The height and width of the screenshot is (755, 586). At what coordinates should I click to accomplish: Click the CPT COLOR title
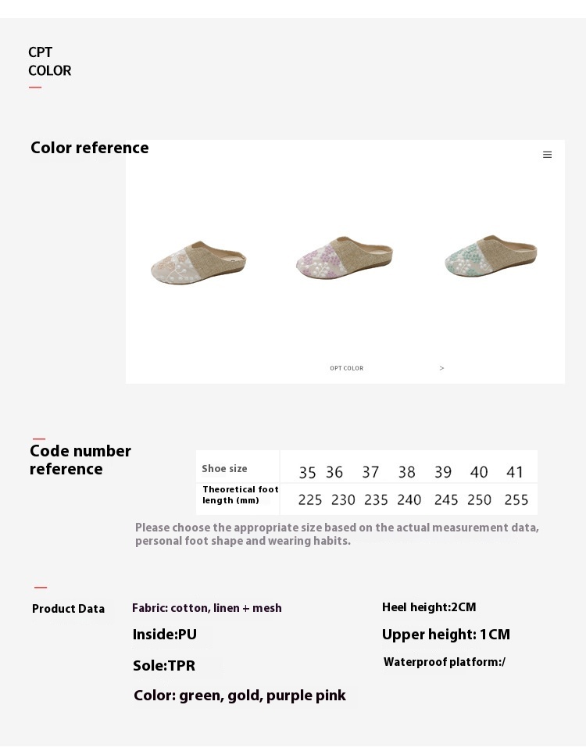49,61
